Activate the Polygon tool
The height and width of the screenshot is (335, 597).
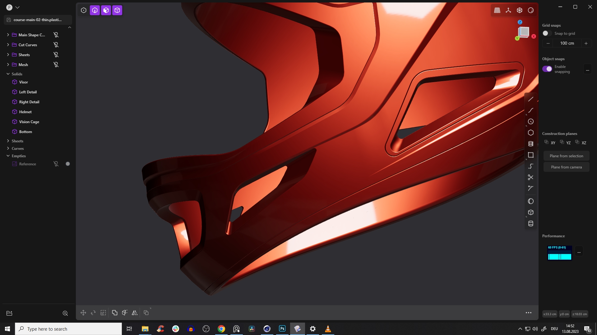click(531, 132)
